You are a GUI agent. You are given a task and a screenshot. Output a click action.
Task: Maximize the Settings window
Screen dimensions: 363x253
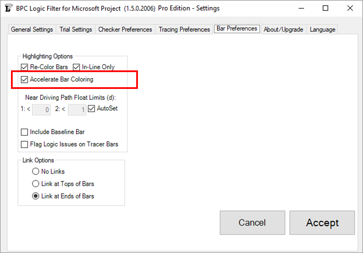[325, 8]
